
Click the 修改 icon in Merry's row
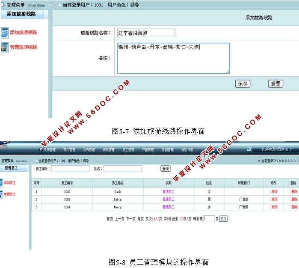pos(270,207)
